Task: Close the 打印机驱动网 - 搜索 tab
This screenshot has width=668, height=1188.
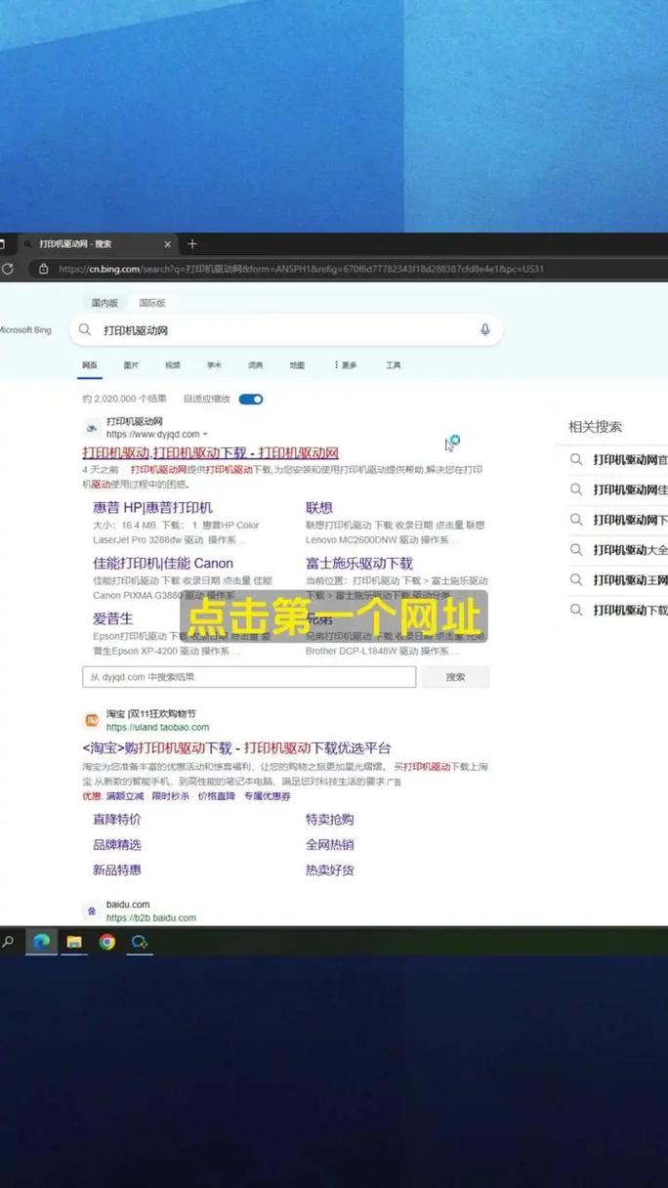Action: point(167,244)
